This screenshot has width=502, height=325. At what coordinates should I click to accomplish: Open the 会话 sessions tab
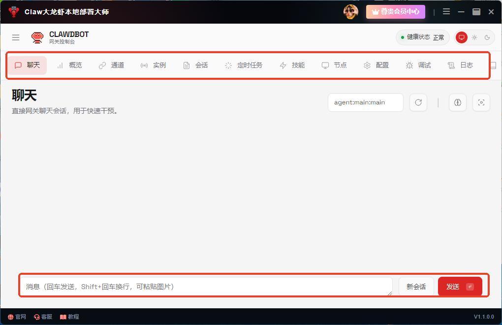(195, 65)
